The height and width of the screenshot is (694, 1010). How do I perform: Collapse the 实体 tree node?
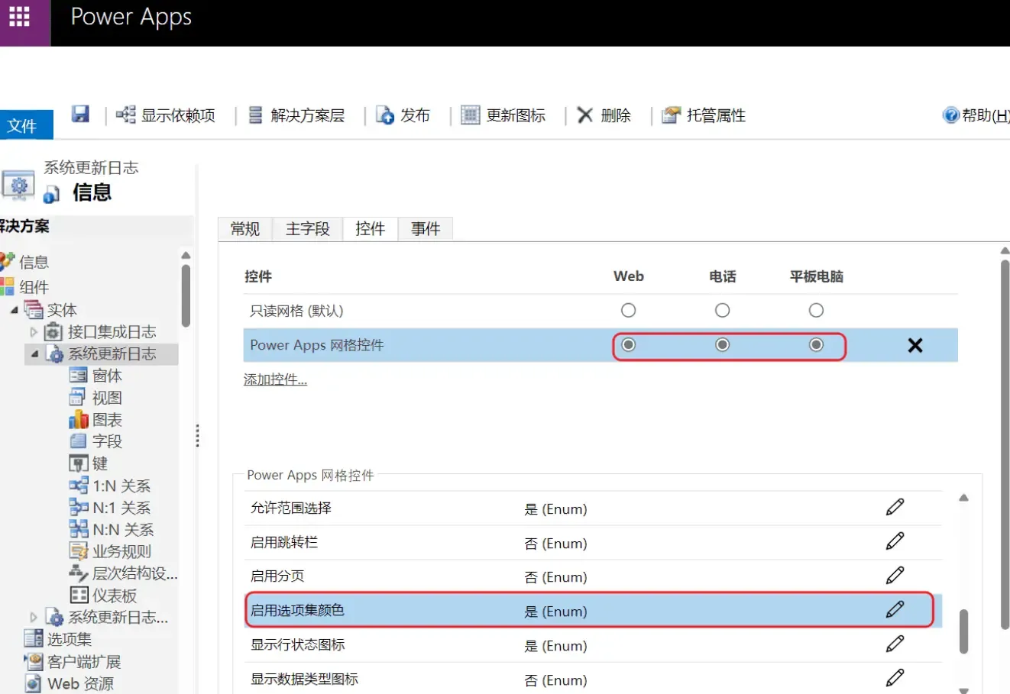pyautogui.click(x=14, y=310)
